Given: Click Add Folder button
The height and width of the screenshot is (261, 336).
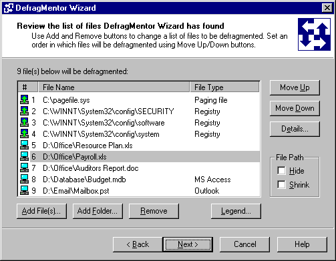Looking at the screenshot, I should tap(98, 211).
